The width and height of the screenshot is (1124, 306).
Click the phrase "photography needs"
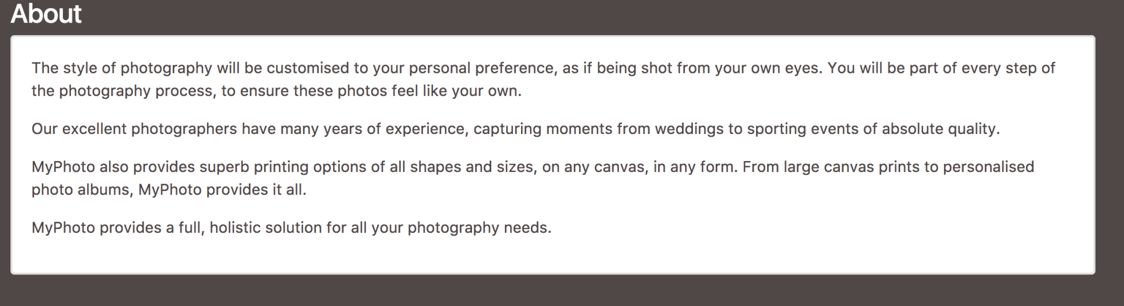click(479, 228)
